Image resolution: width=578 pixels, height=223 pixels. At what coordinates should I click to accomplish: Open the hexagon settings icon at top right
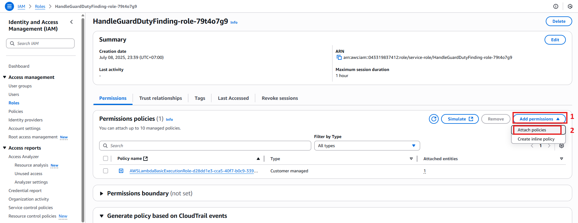pos(570,6)
